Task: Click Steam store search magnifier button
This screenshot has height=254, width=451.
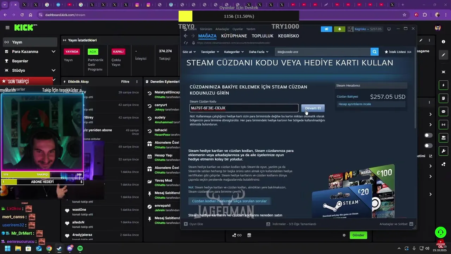Action: pyautogui.click(x=375, y=52)
